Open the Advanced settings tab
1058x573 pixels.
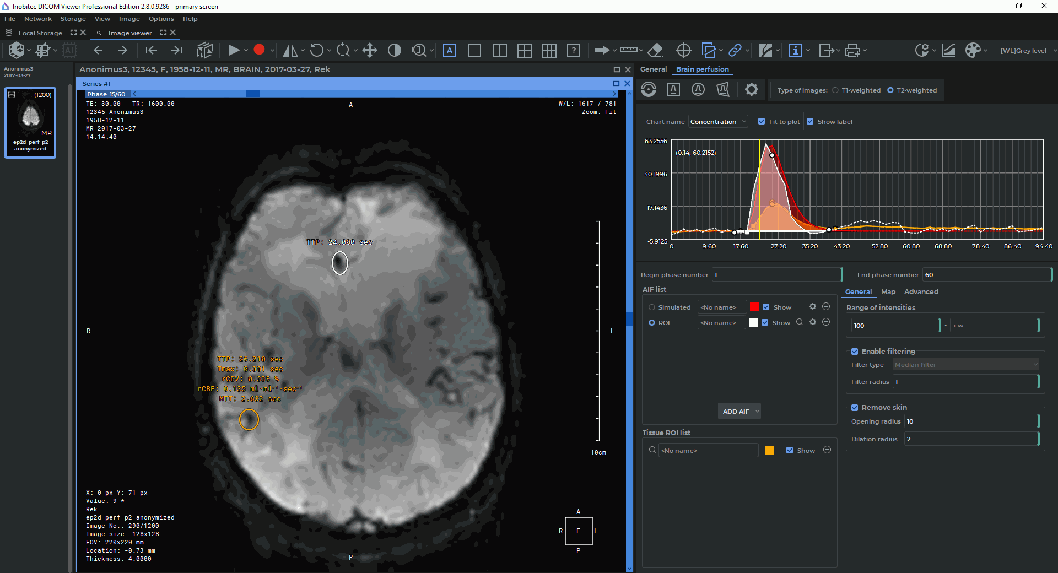[921, 292]
